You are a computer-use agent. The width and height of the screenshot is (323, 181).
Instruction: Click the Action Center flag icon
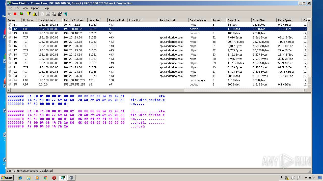(299, 178)
